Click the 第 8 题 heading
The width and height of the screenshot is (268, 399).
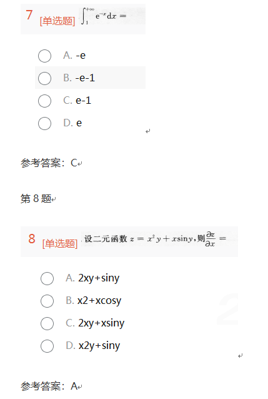pyautogui.click(x=36, y=198)
